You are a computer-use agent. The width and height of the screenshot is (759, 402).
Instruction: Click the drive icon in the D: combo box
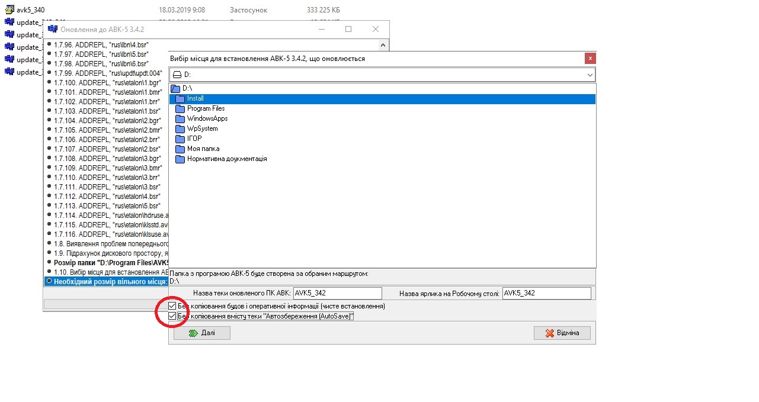(x=177, y=75)
